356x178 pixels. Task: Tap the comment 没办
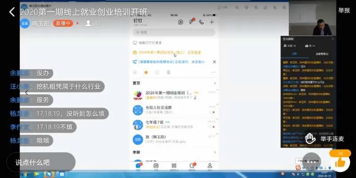[x=43, y=73]
